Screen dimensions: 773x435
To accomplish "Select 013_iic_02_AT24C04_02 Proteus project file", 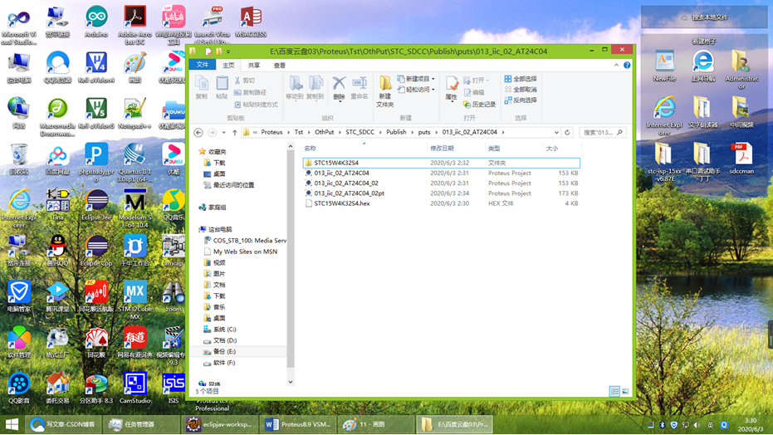I will tap(441, 183).
